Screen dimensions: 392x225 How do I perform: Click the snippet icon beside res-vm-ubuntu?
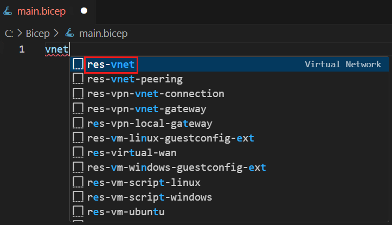(78, 211)
